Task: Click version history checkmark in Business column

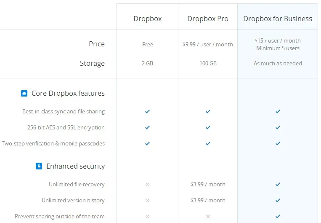Action: pyautogui.click(x=278, y=200)
